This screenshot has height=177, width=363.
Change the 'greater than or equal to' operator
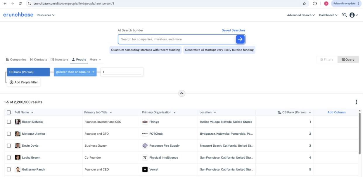point(75,72)
